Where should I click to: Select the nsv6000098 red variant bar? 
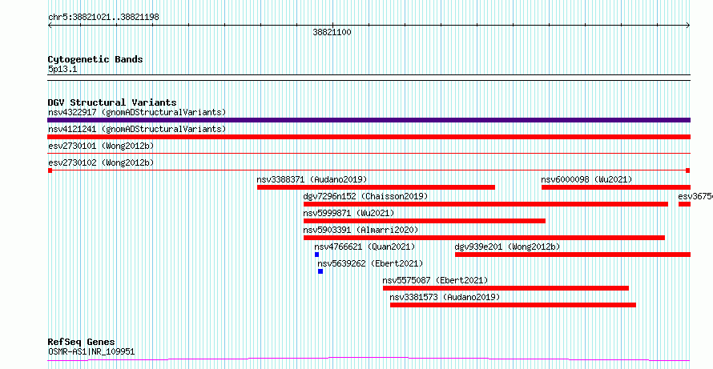point(616,187)
